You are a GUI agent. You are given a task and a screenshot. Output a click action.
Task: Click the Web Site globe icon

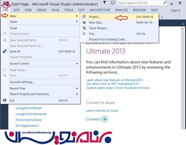pos(84,22)
